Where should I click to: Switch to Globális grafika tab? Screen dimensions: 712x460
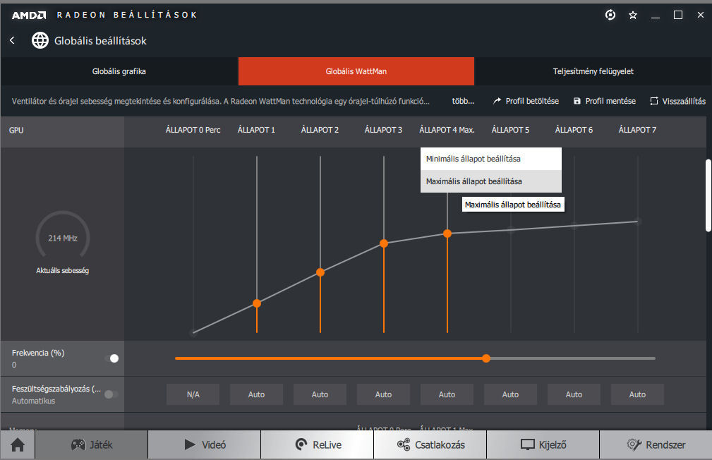(x=119, y=71)
